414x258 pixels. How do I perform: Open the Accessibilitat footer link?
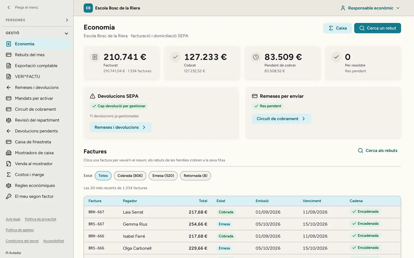(x=53, y=241)
